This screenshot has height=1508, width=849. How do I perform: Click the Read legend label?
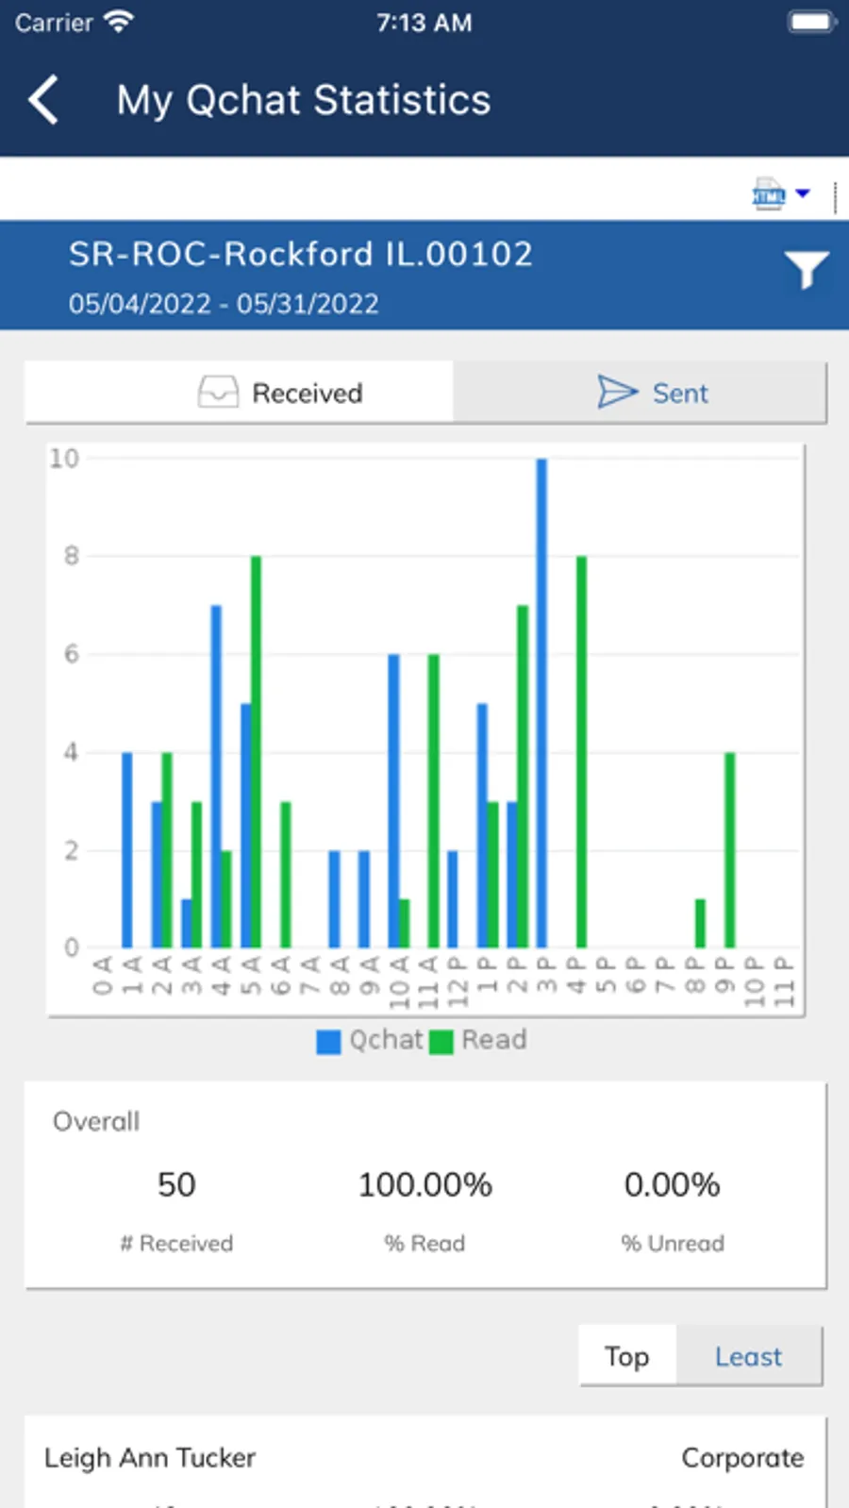tap(494, 1040)
